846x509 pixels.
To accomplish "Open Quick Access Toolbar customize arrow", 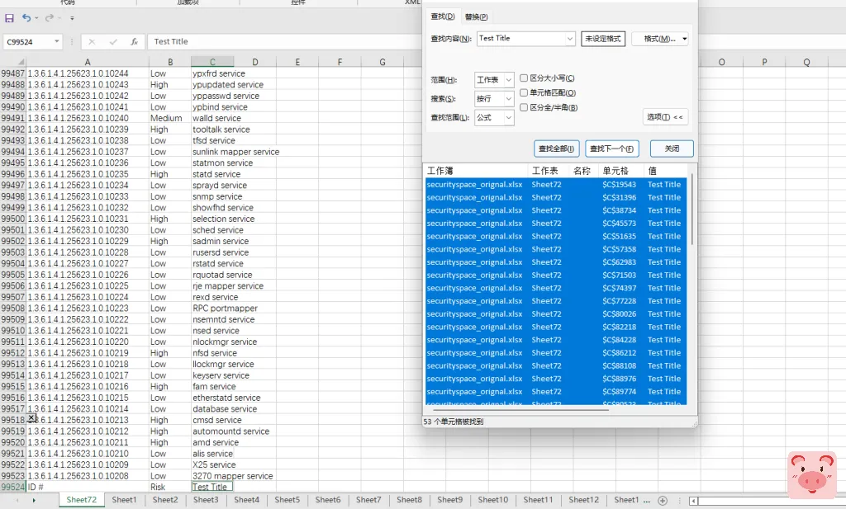I will [72, 18].
